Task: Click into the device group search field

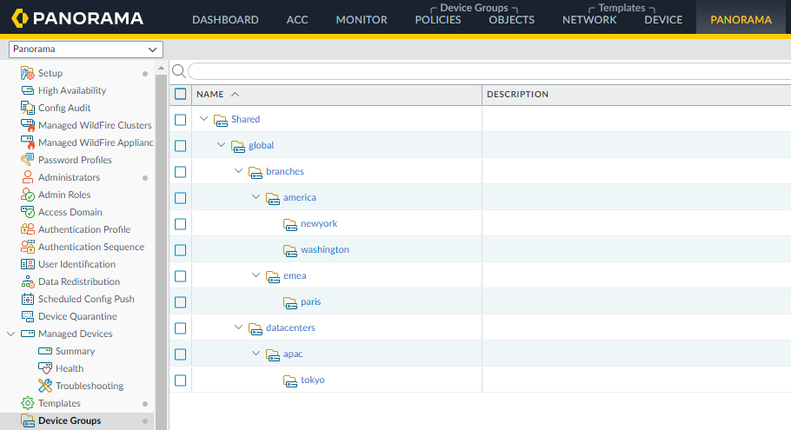Action: tap(487, 71)
